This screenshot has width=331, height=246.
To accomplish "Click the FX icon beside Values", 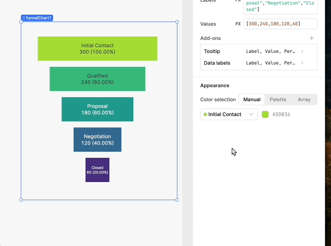I will (x=238, y=24).
